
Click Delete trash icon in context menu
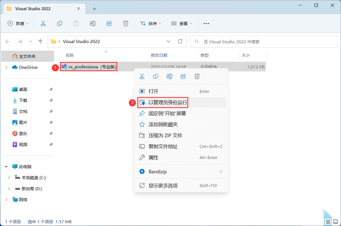(197, 76)
